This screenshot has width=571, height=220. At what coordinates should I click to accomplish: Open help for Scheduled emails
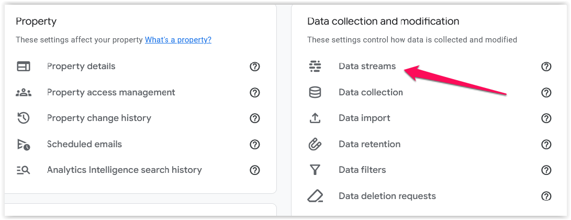tap(254, 144)
